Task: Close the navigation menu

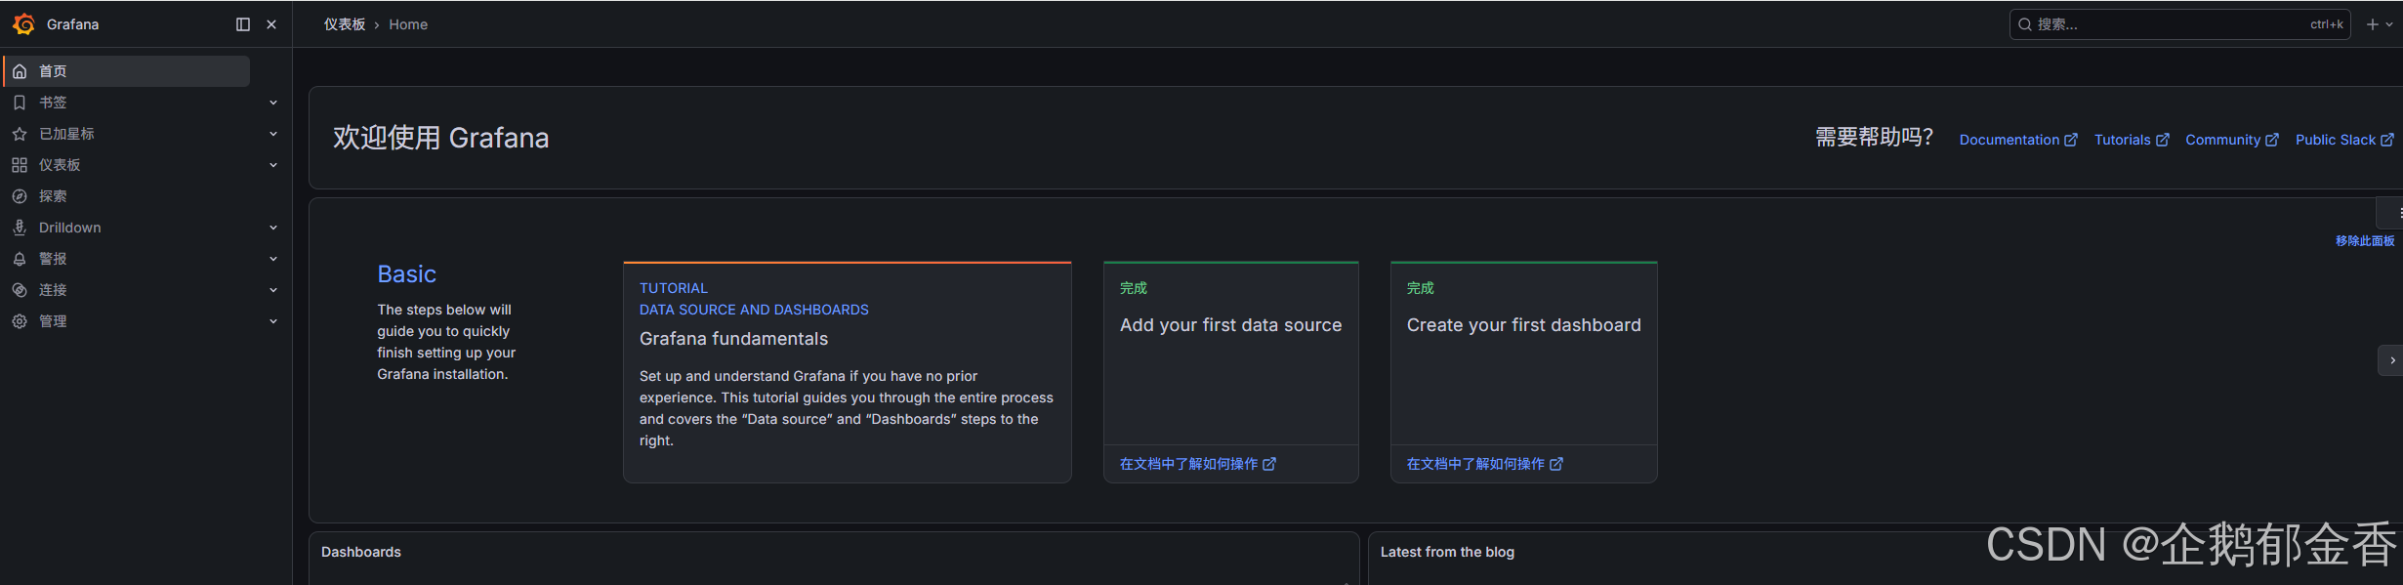Action: coord(271,24)
